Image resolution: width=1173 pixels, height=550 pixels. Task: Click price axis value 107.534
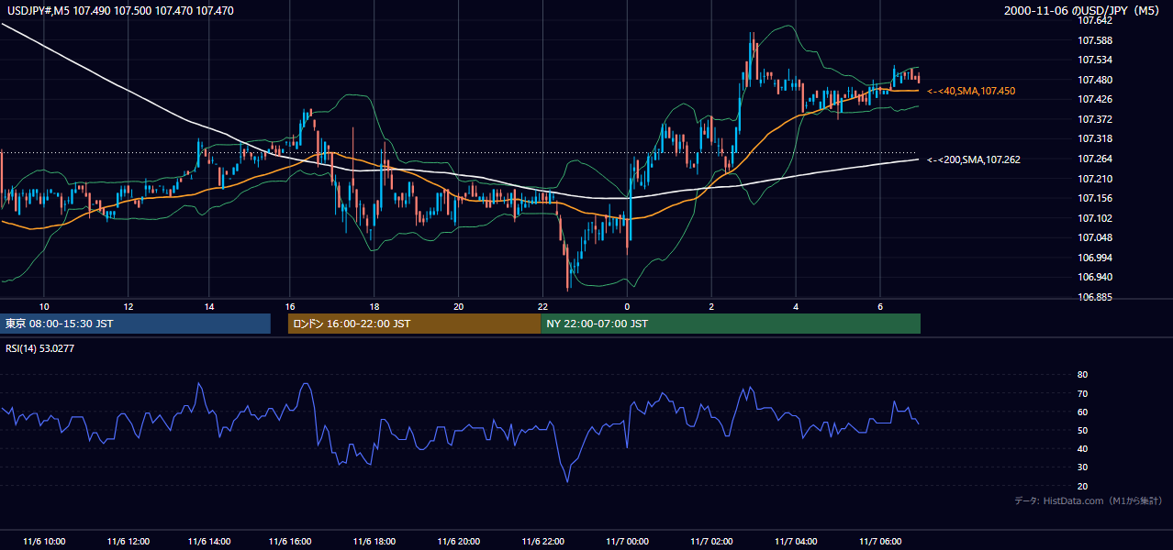coord(1094,60)
